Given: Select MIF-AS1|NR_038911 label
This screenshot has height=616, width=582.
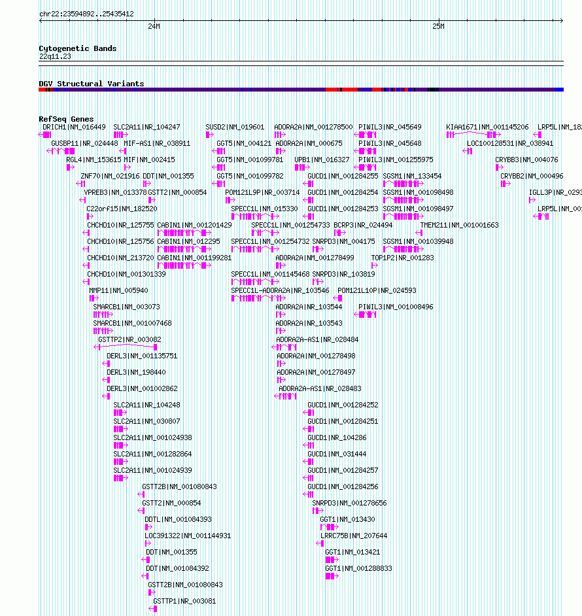Looking at the screenshot, I should pyautogui.click(x=157, y=143).
